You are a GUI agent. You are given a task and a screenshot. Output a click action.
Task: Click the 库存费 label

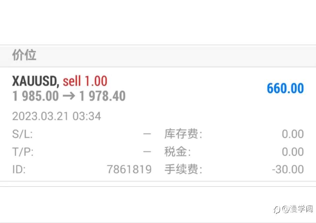tap(183, 134)
